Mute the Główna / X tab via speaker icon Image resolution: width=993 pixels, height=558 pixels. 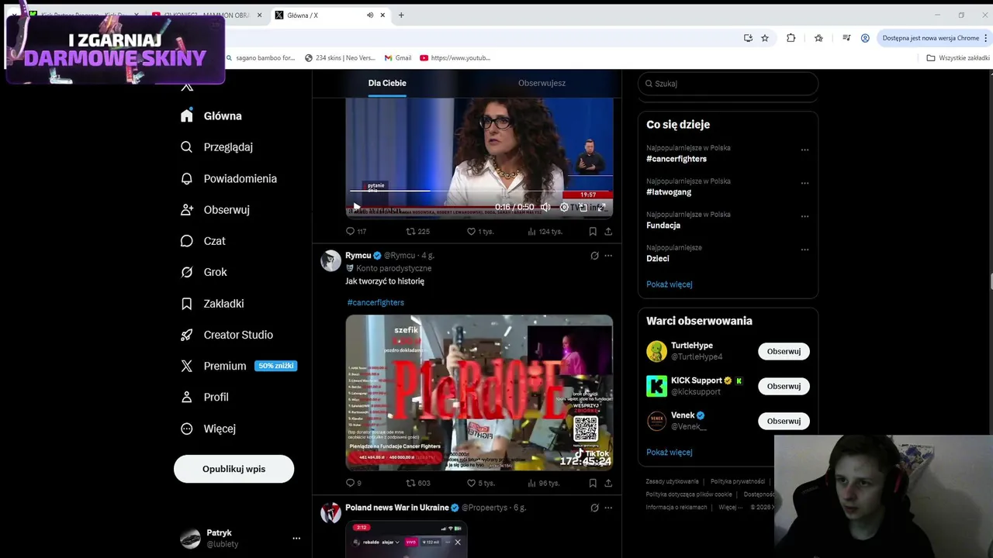click(370, 15)
